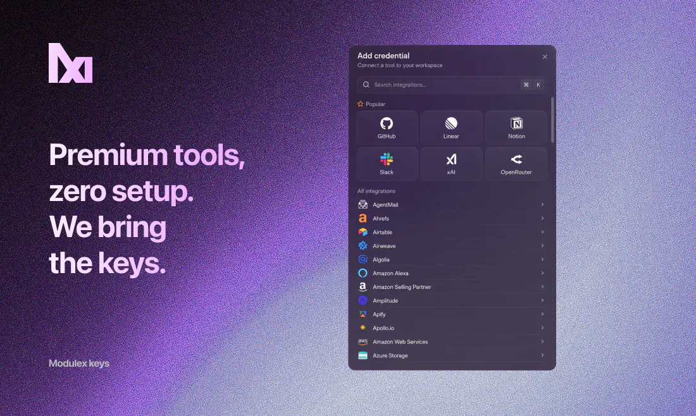Click the Popular star icon
This screenshot has width=696, height=416.
pyautogui.click(x=361, y=104)
